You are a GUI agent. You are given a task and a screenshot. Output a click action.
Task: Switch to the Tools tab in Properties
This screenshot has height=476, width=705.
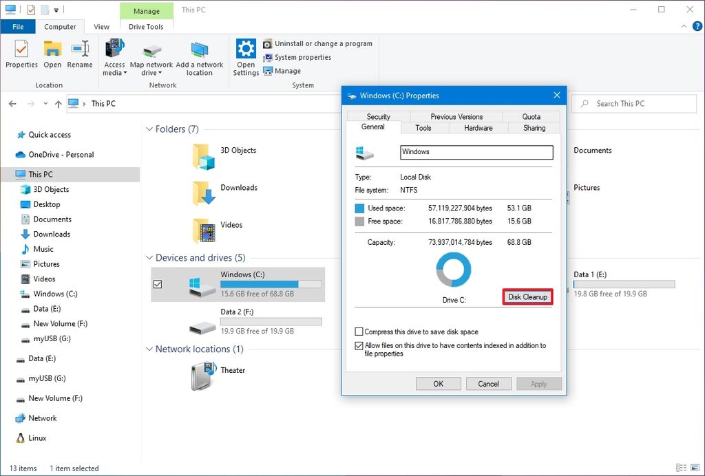tap(423, 127)
